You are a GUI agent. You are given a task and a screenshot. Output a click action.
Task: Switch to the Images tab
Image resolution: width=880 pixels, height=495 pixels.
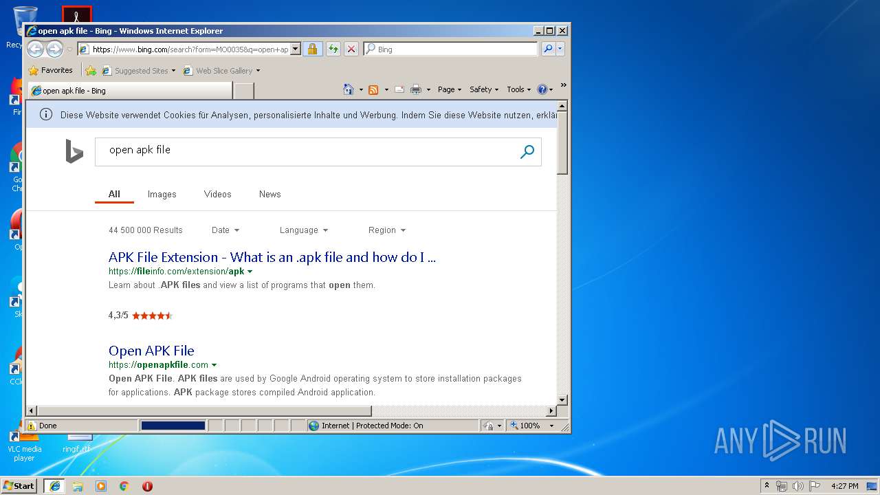(x=162, y=195)
